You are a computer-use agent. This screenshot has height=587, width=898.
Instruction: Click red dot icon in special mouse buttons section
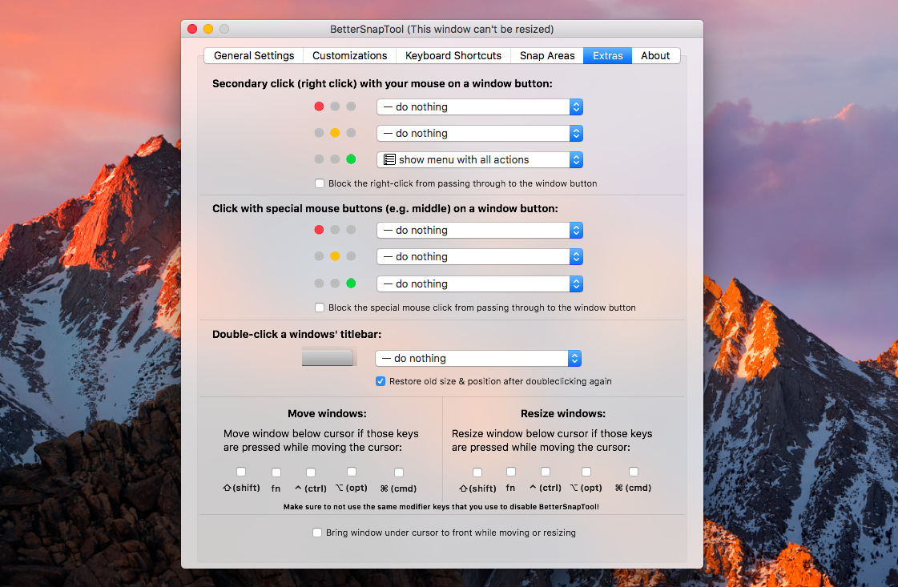point(319,230)
